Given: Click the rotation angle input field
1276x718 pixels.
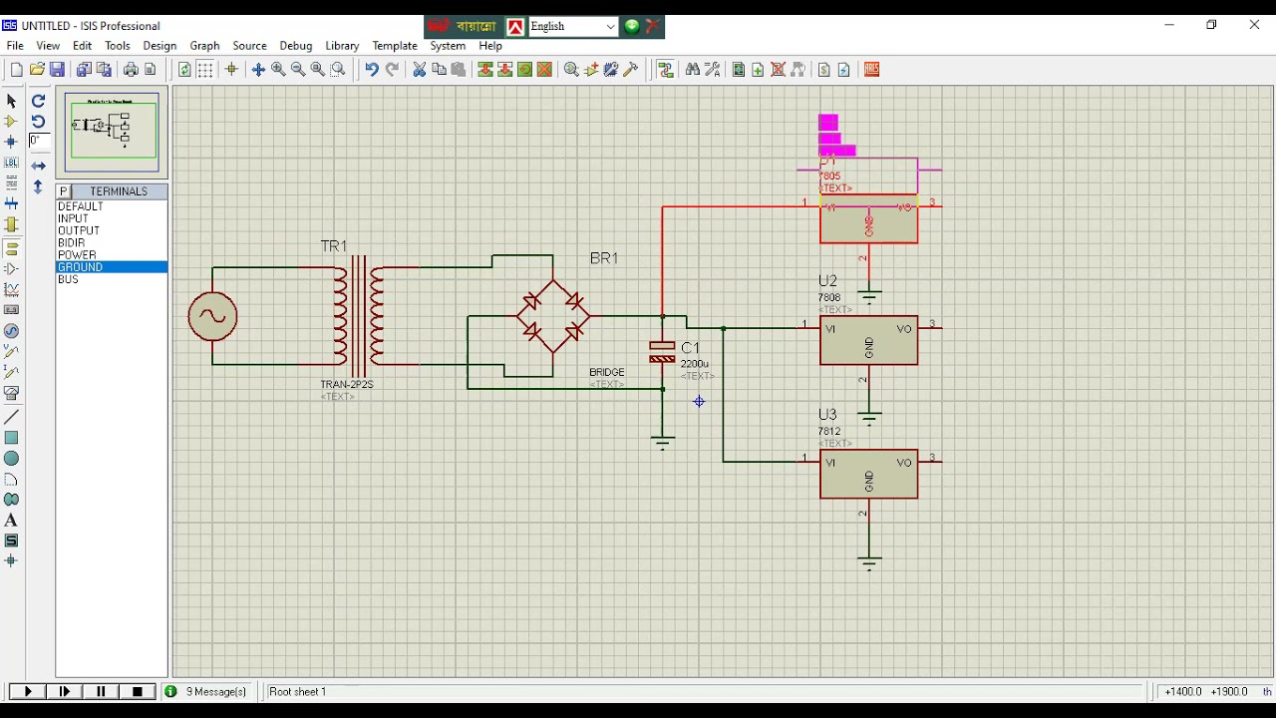Looking at the screenshot, I should [x=39, y=141].
